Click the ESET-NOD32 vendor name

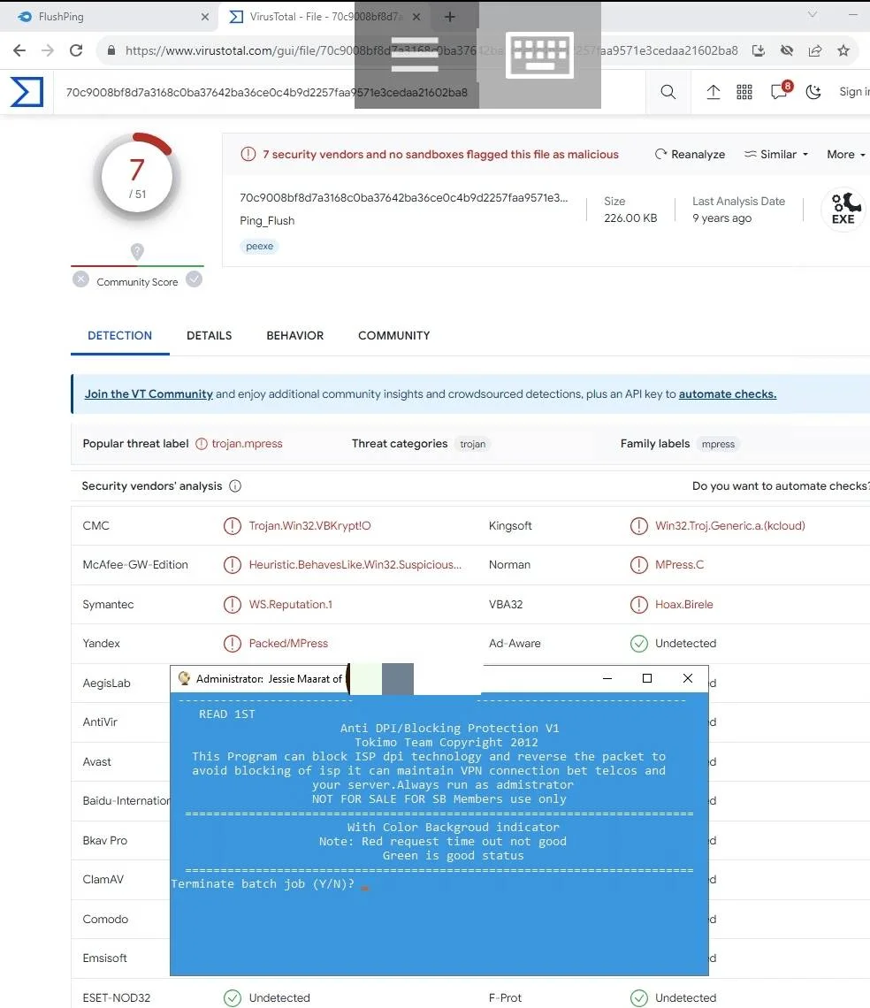click(x=117, y=998)
